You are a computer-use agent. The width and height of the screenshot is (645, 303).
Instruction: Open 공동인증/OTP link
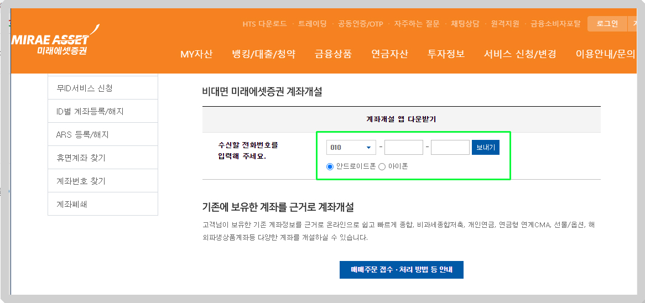pyautogui.click(x=360, y=23)
